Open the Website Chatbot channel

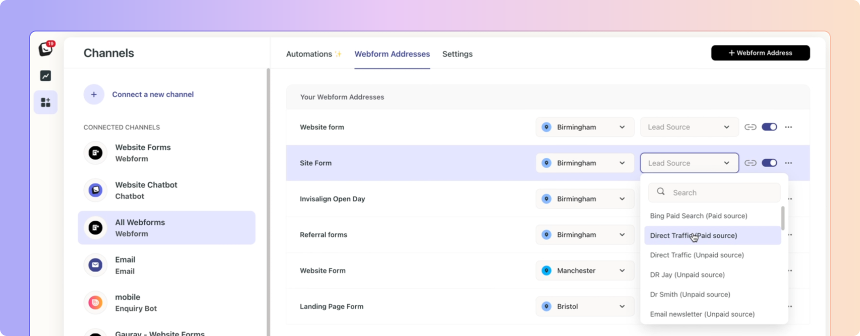tap(166, 190)
